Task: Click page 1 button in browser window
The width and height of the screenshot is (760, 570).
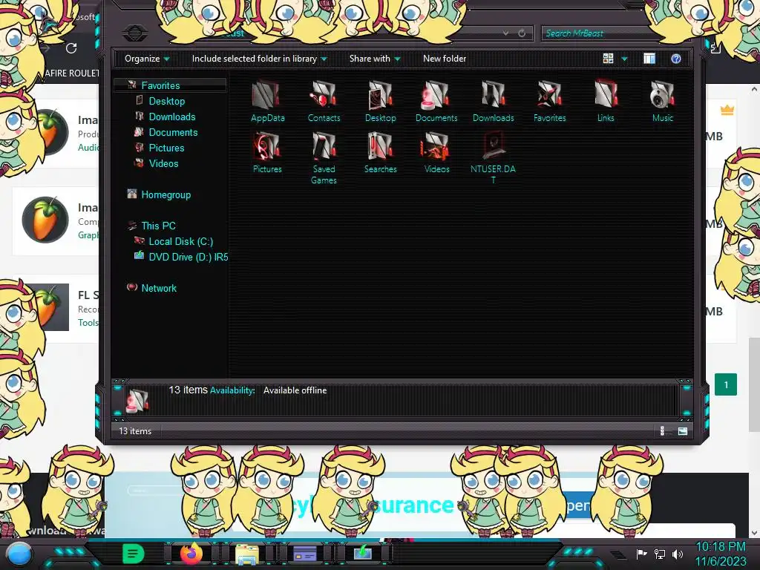Action: pyautogui.click(x=726, y=385)
